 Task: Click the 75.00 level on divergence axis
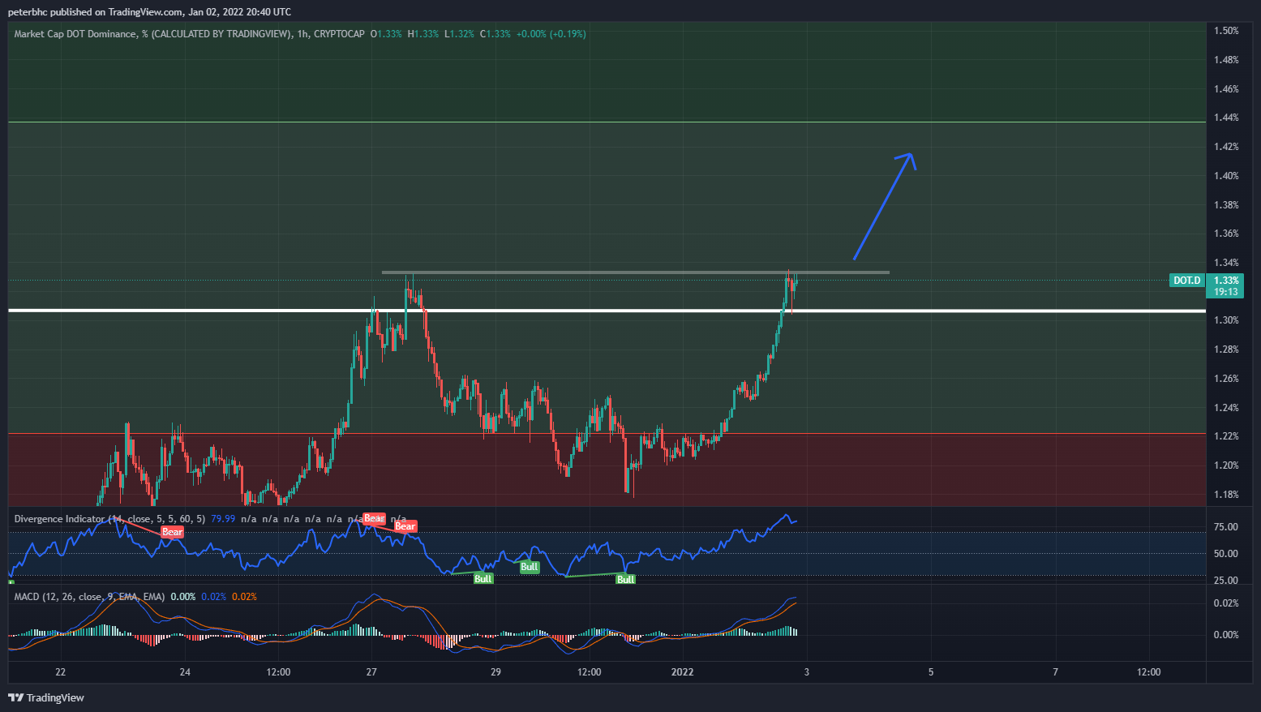[x=1225, y=527]
